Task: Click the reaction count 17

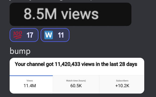Action: [30, 35]
